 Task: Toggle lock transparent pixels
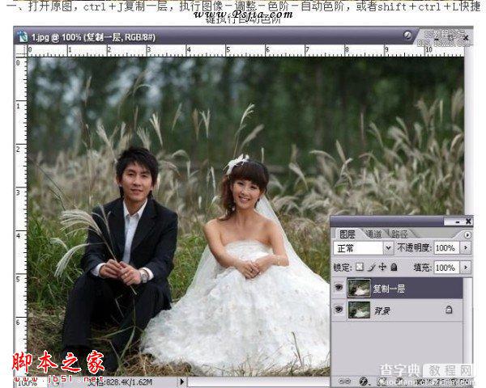[360, 267]
